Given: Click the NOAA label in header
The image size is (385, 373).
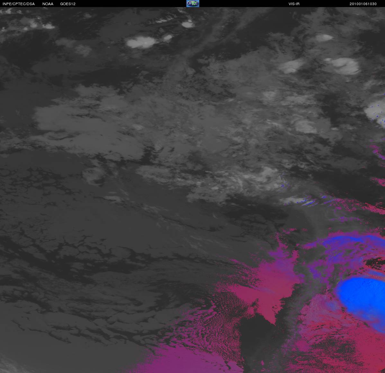Looking at the screenshot, I should coord(48,4).
